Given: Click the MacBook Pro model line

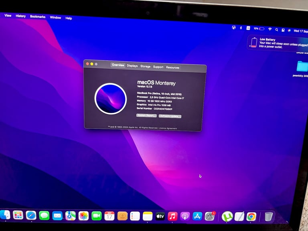Looking at the screenshot, I should point(159,93).
